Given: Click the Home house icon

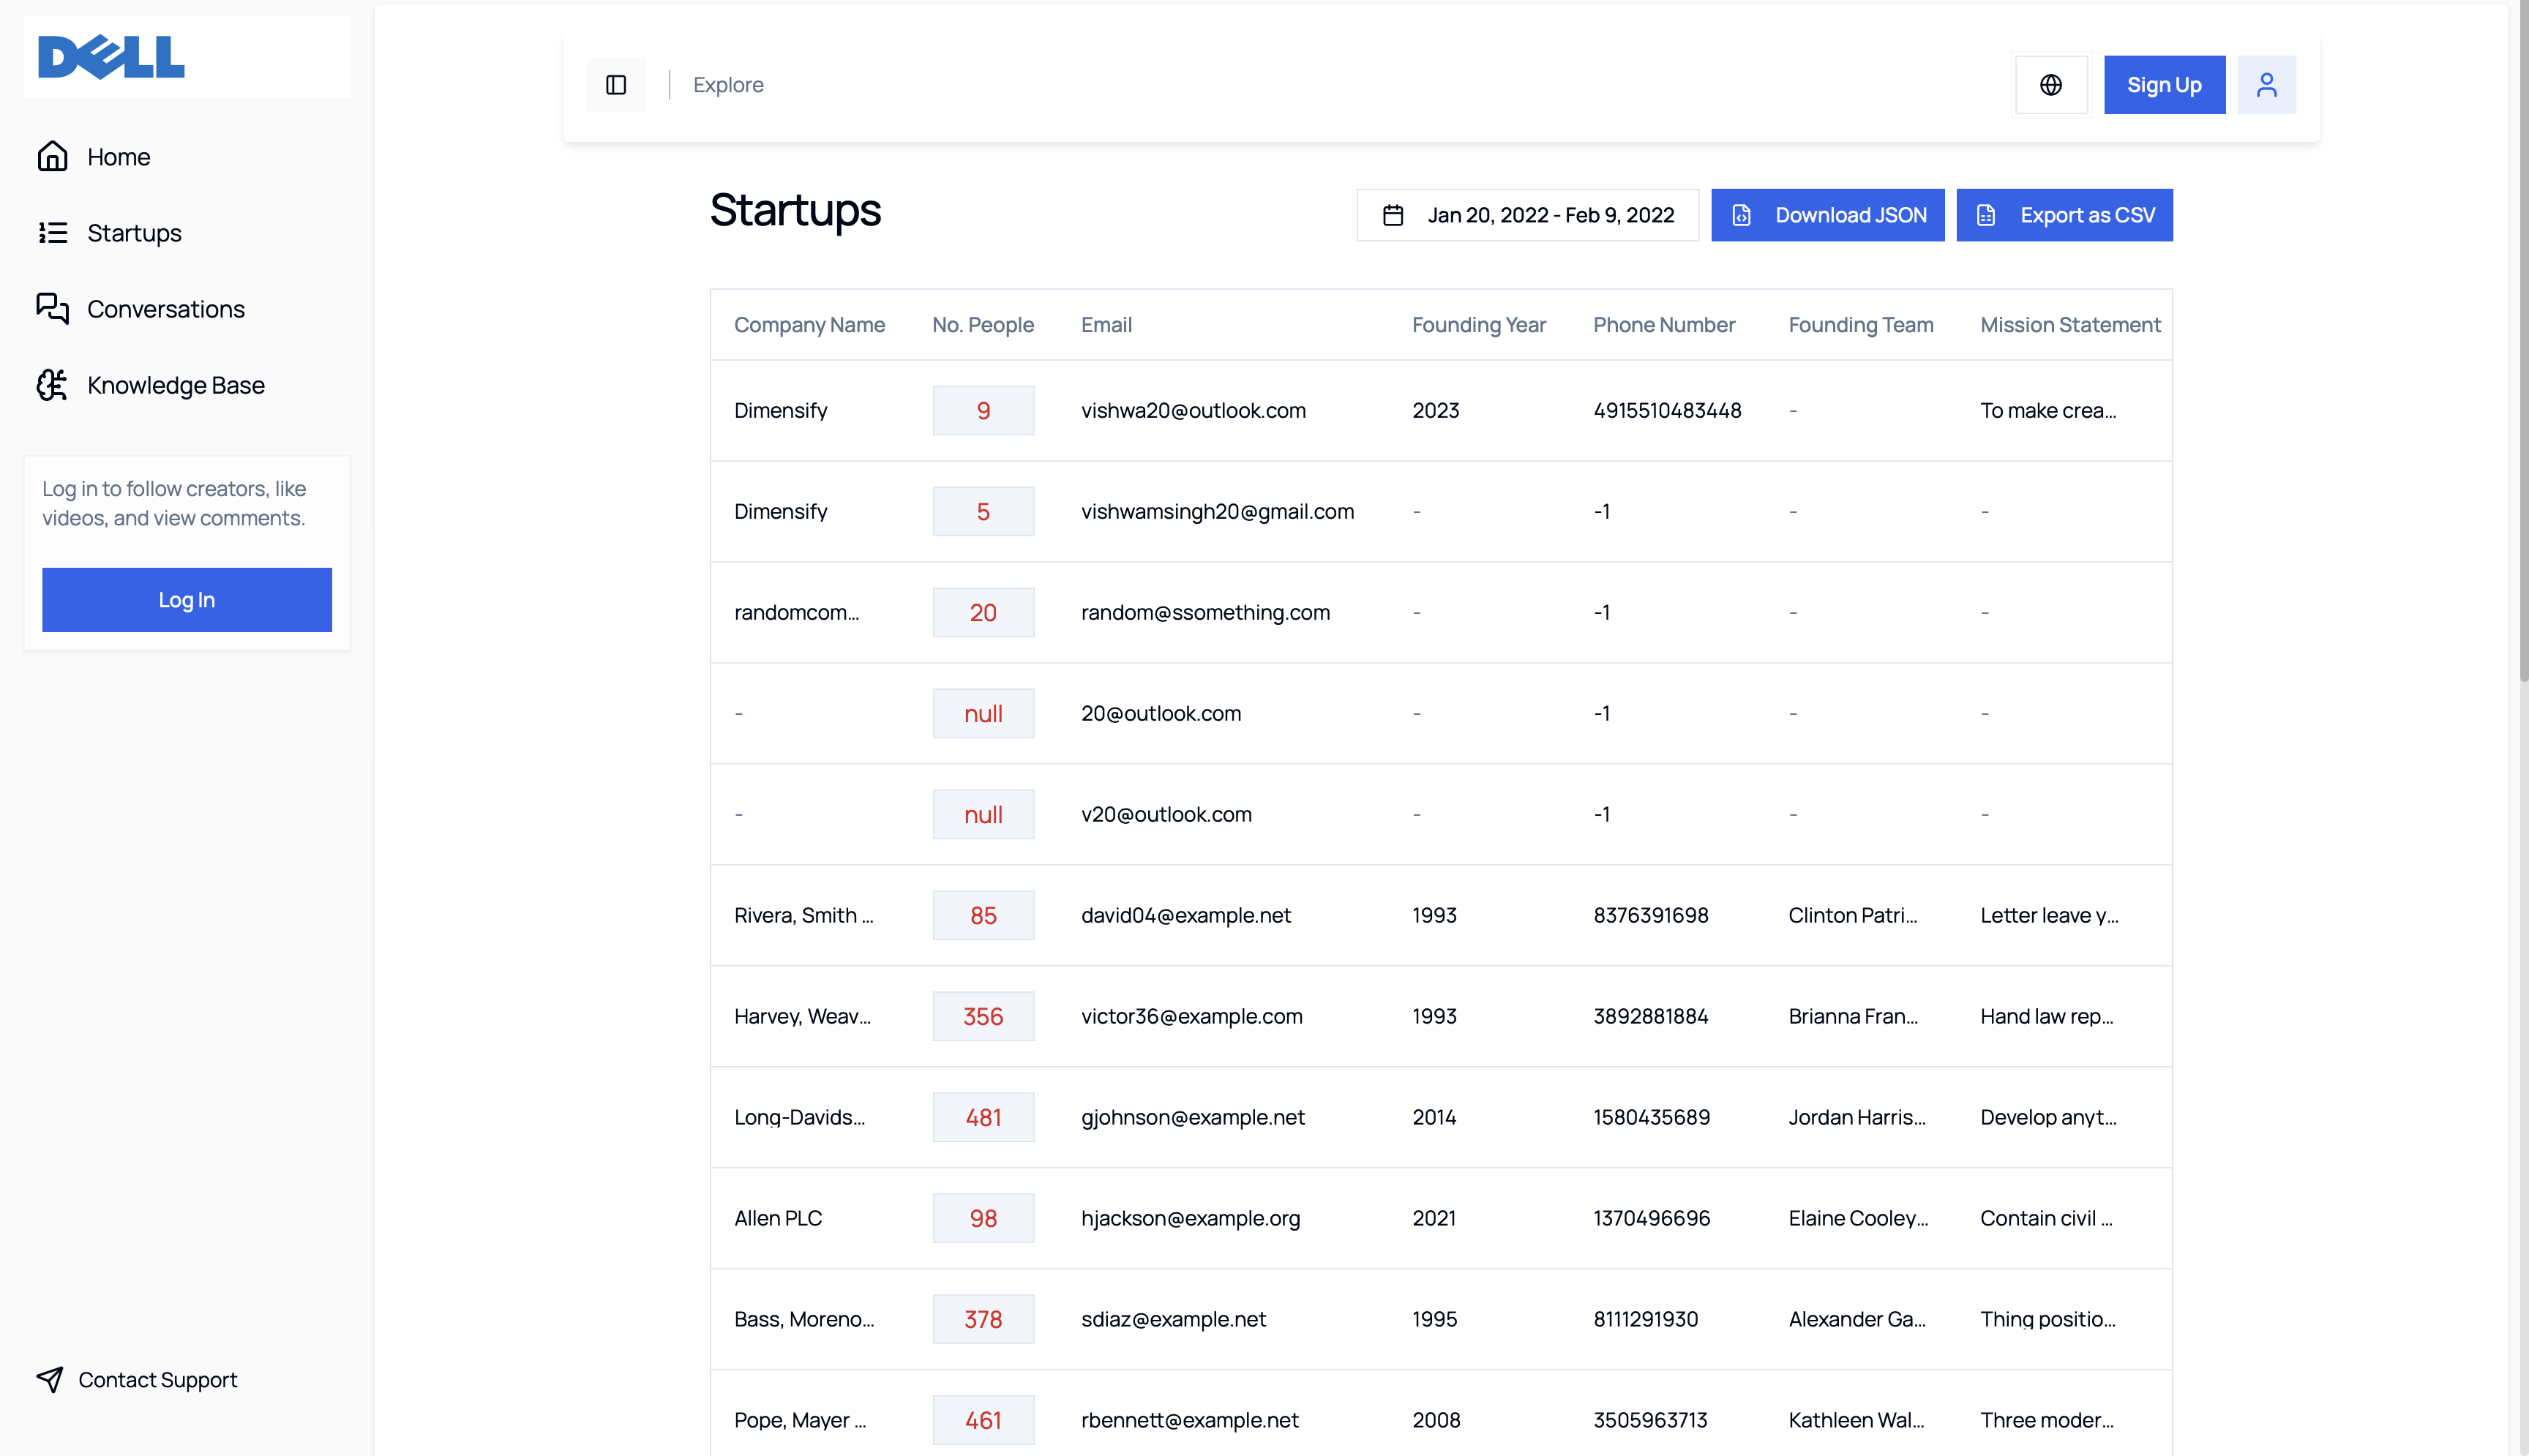Looking at the screenshot, I should 52,157.
